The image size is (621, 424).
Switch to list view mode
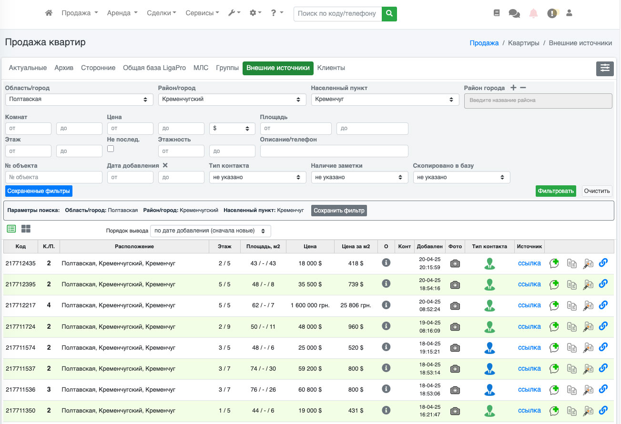click(11, 229)
